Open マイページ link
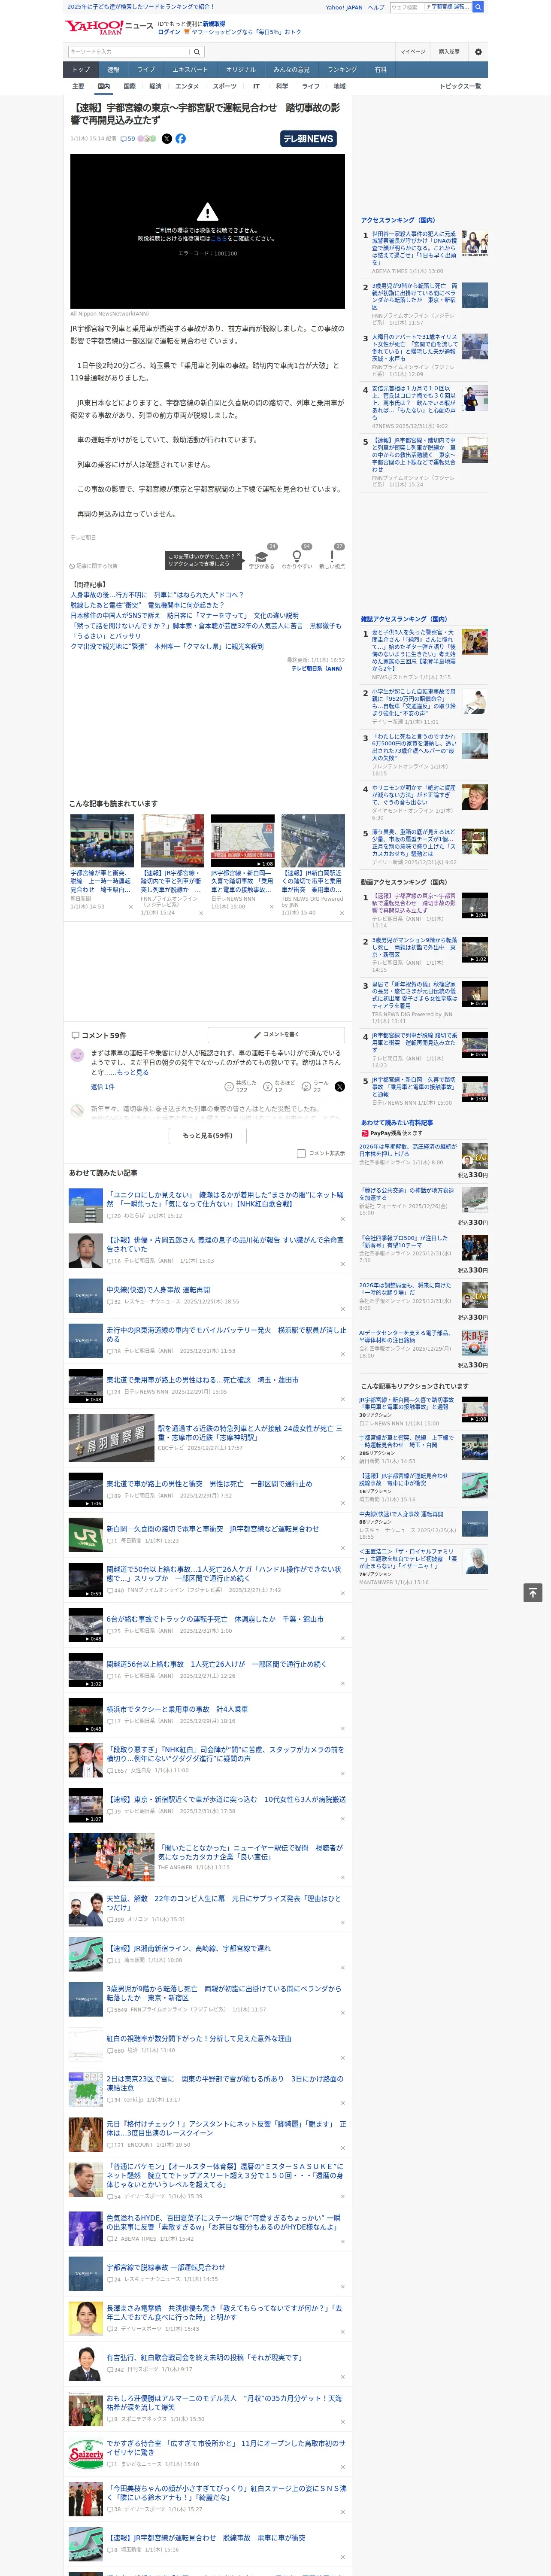Image resolution: width=551 pixels, height=2576 pixels. click(x=413, y=52)
